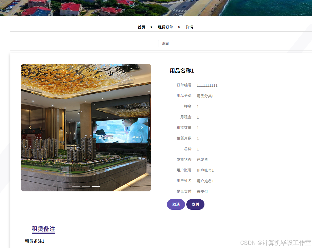Click the 发货状态 label
Image resolution: width=312 pixels, height=248 pixels.
point(184,159)
